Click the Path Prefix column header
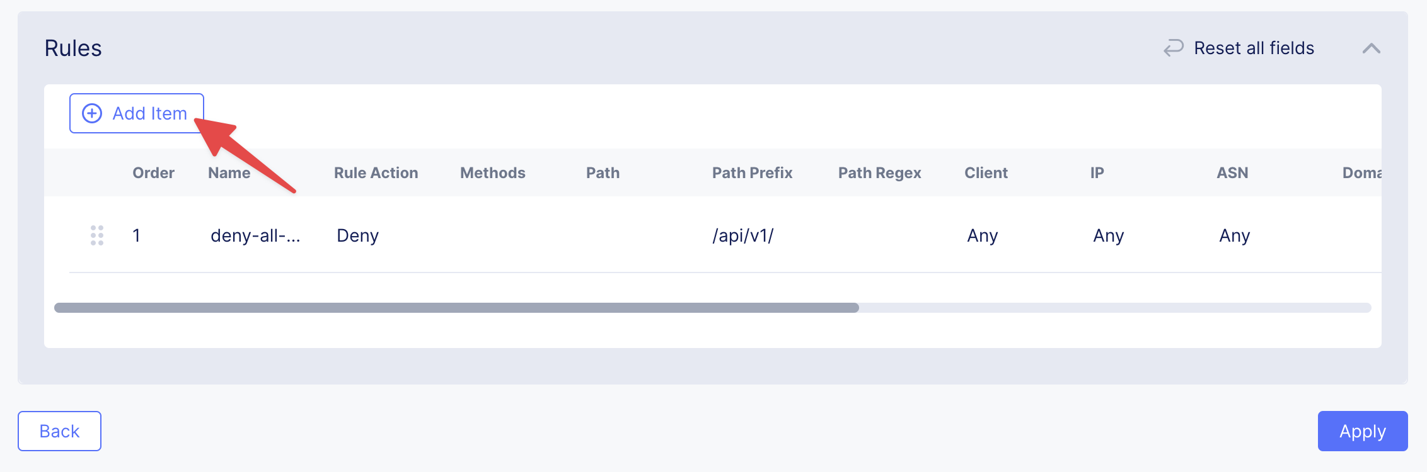This screenshot has height=472, width=1427. coord(752,173)
